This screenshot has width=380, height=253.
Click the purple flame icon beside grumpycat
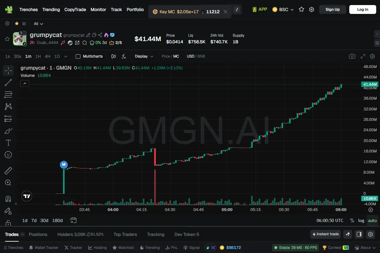[x=106, y=35]
